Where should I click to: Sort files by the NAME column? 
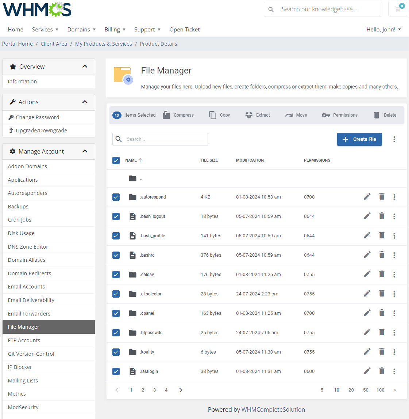point(134,160)
